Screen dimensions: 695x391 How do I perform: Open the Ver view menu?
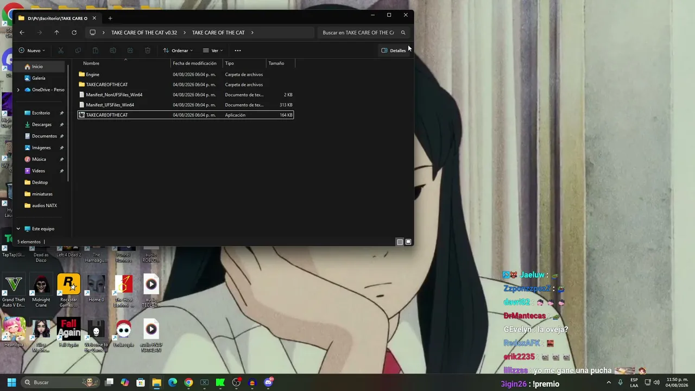(x=213, y=51)
